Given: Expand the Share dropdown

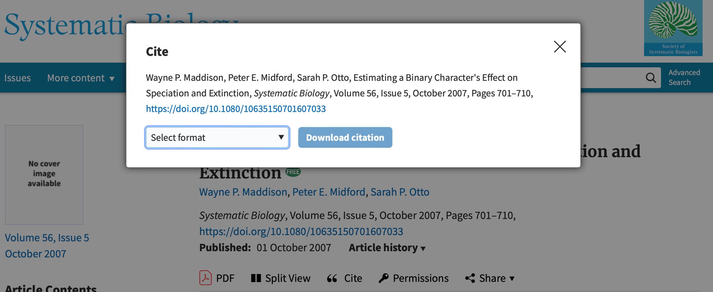Looking at the screenshot, I should click(490, 278).
